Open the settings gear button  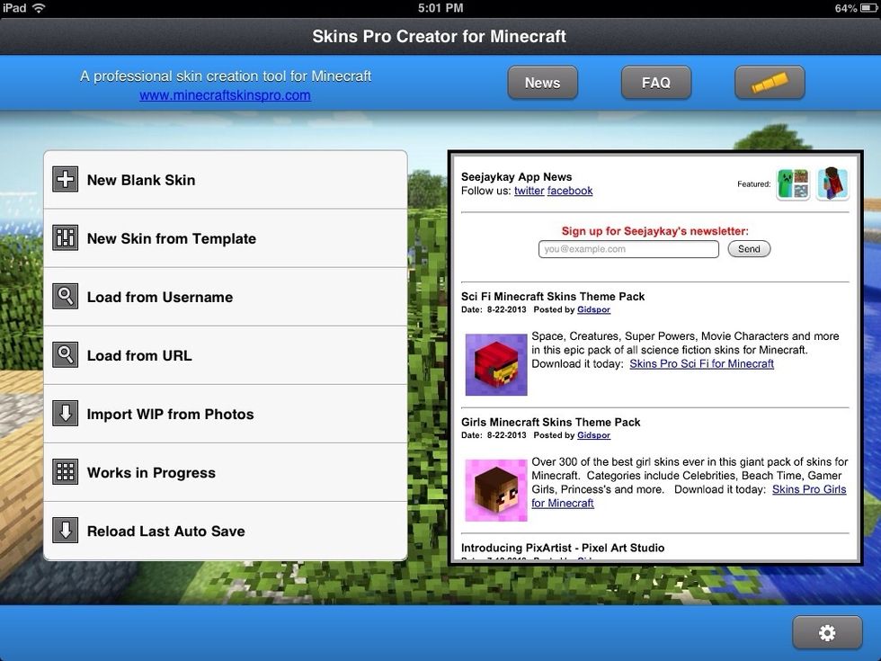[826, 633]
